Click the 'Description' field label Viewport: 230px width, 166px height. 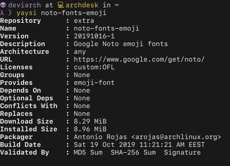coord(23,44)
